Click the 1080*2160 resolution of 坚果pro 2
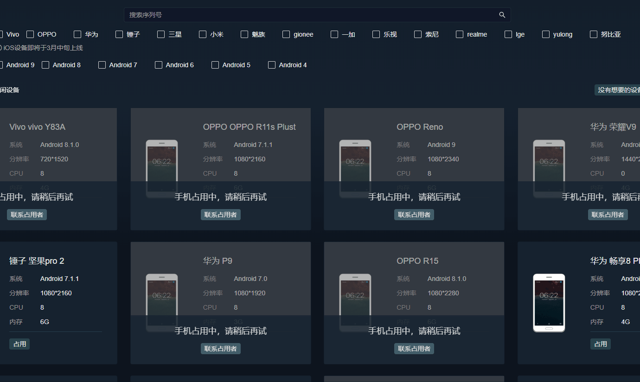640x382 pixels. (x=56, y=293)
